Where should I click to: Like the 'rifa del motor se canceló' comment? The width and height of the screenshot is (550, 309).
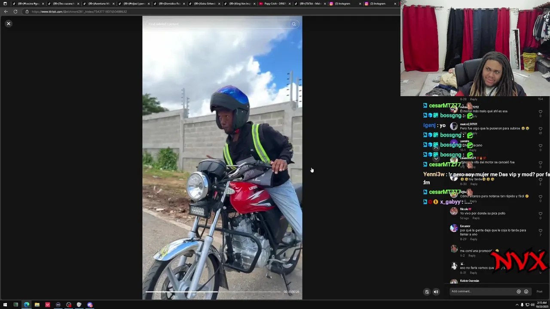click(541, 163)
